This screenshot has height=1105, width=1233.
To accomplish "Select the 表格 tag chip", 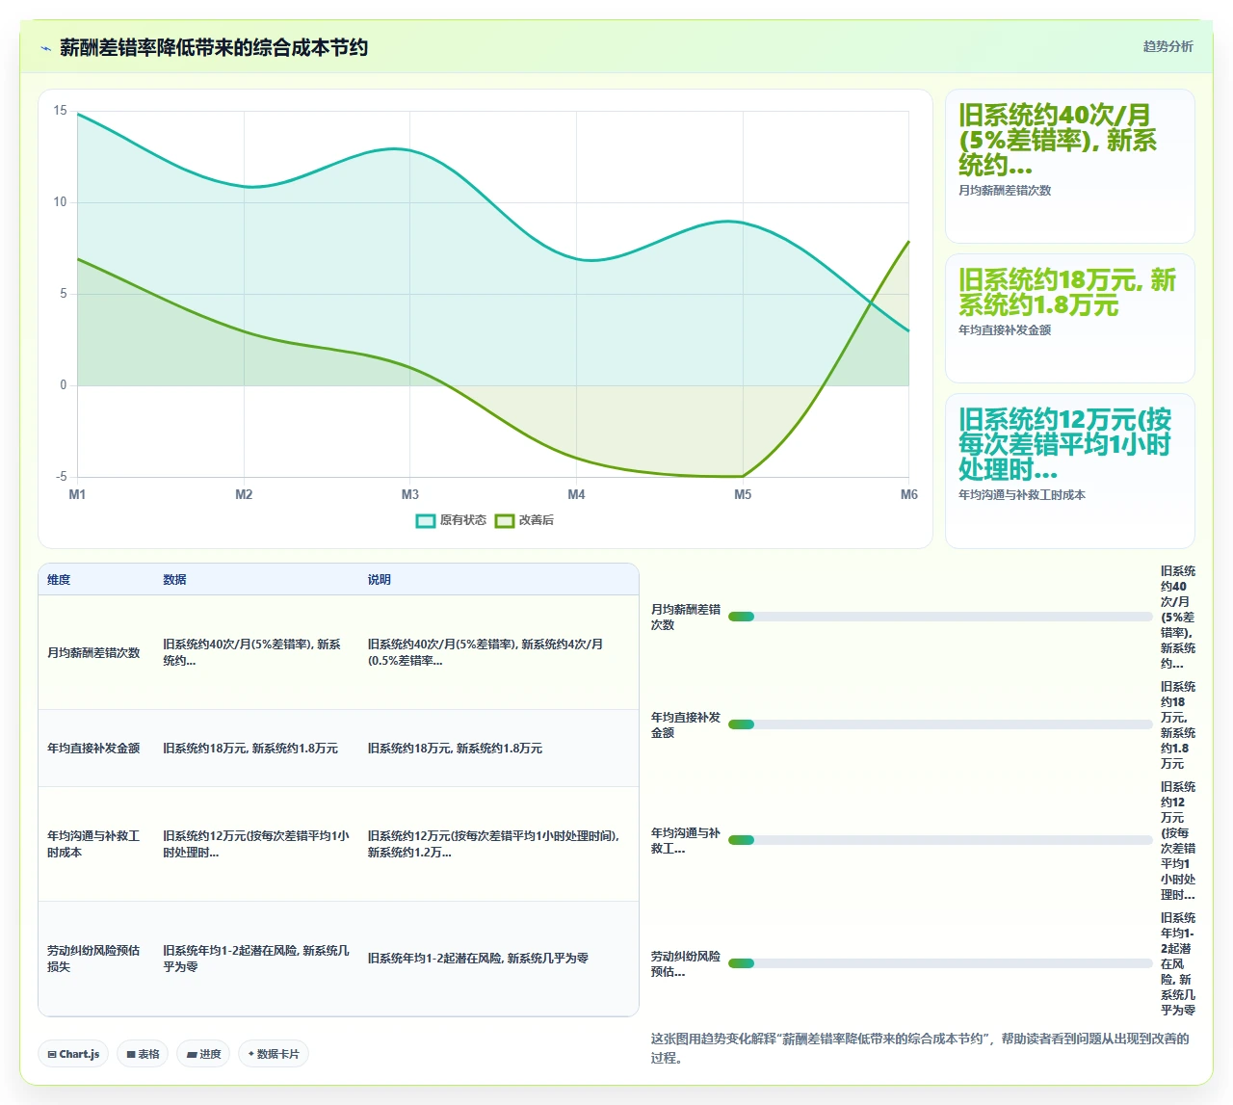I will pyautogui.click(x=143, y=1054).
